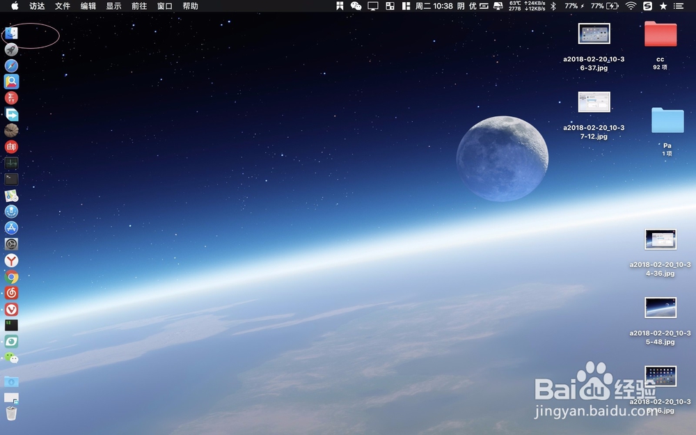Launch Safari from the Dock
Screen dimensions: 696x435
point(11,65)
